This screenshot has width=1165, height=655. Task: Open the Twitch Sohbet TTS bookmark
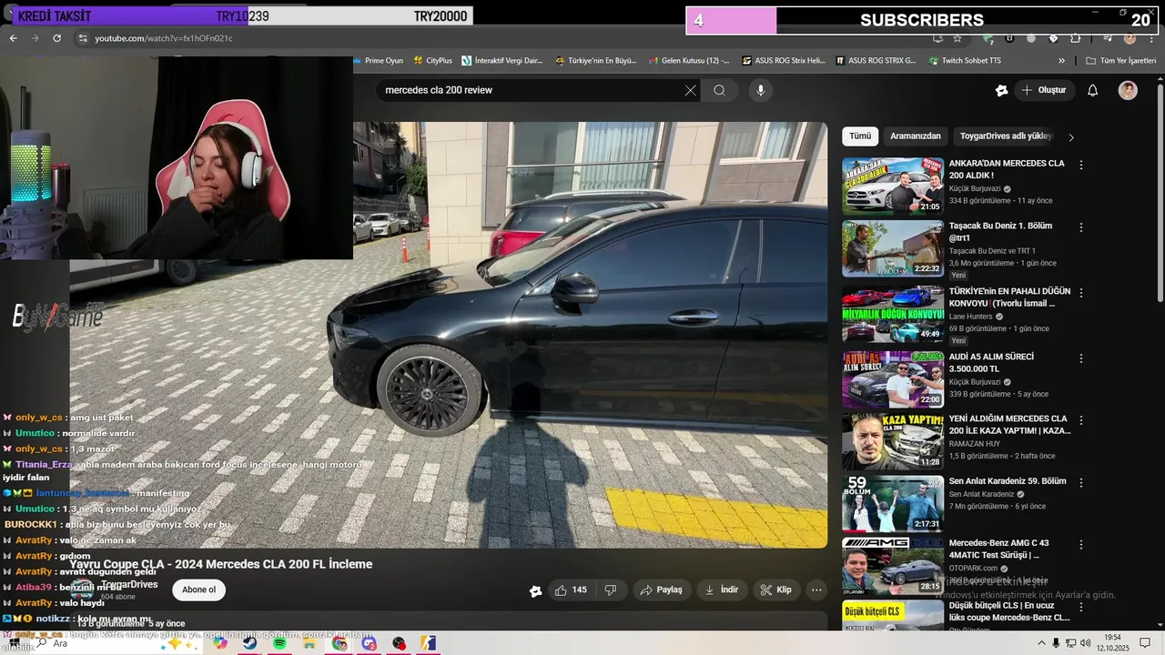[x=965, y=61]
